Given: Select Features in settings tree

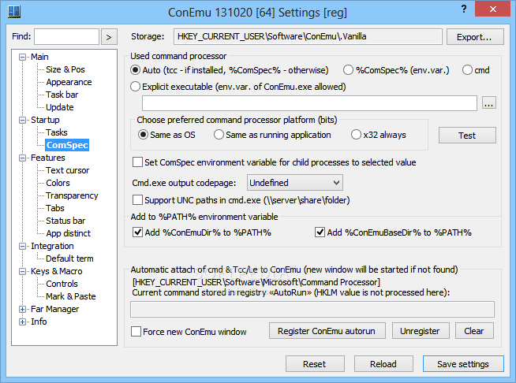Looking at the screenshot, I should tap(47, 158).
